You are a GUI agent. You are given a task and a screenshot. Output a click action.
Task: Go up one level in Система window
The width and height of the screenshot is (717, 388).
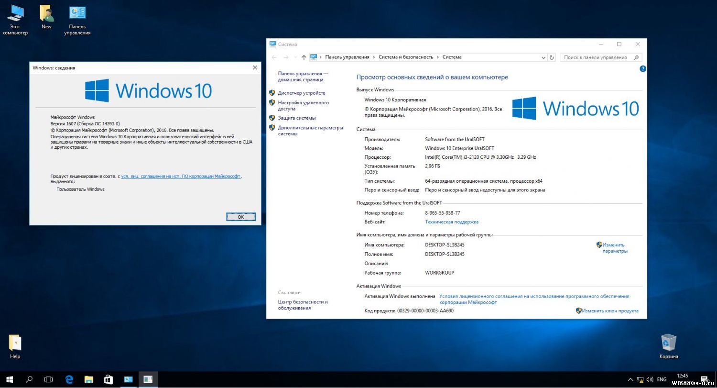[304, 57]
